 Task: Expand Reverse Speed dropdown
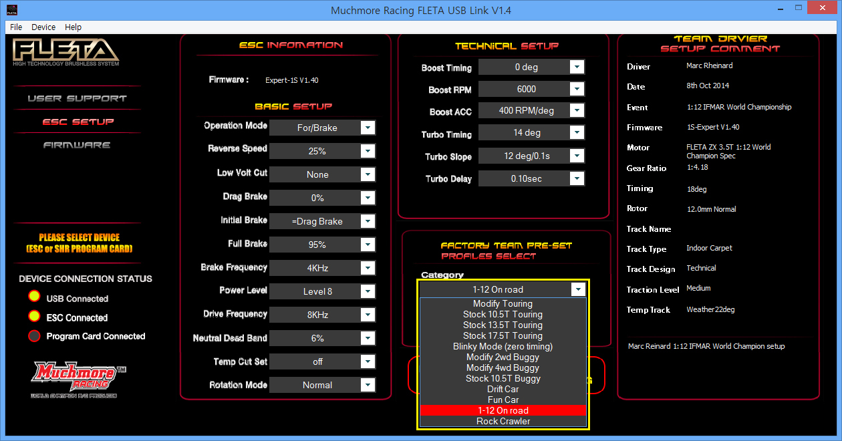click(368, 151)
